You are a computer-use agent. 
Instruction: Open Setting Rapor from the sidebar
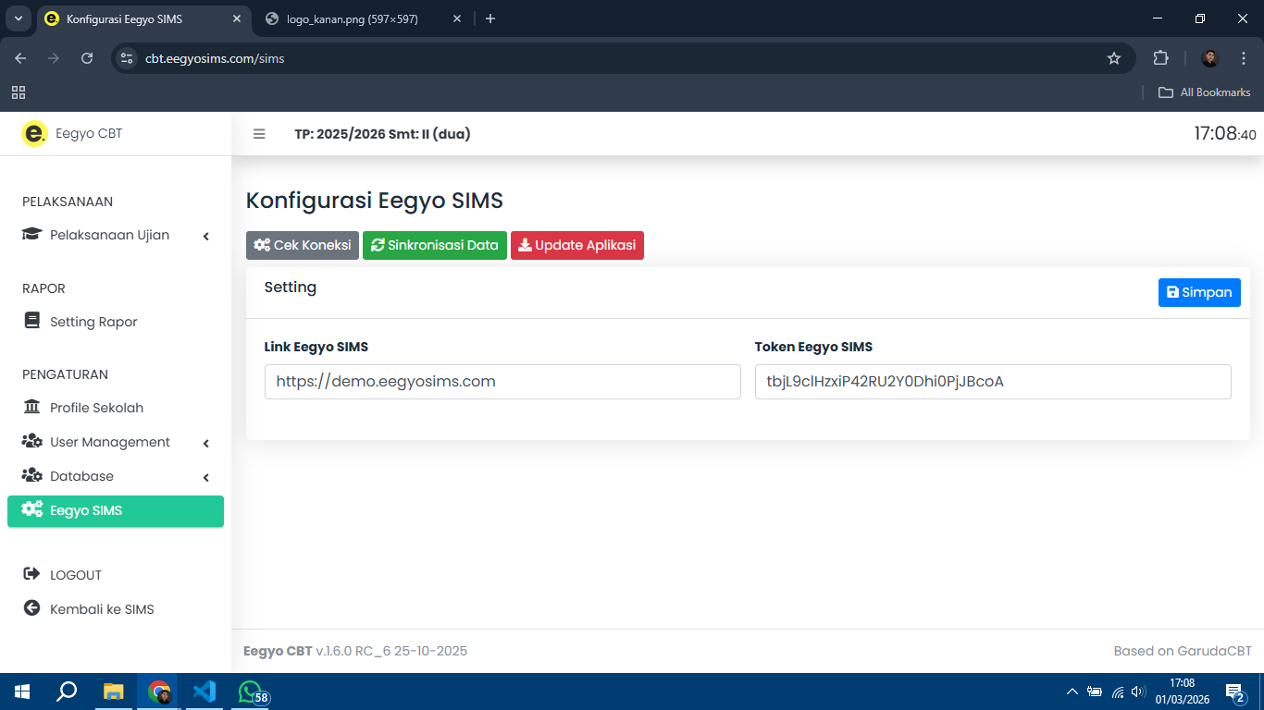point(93,322)
